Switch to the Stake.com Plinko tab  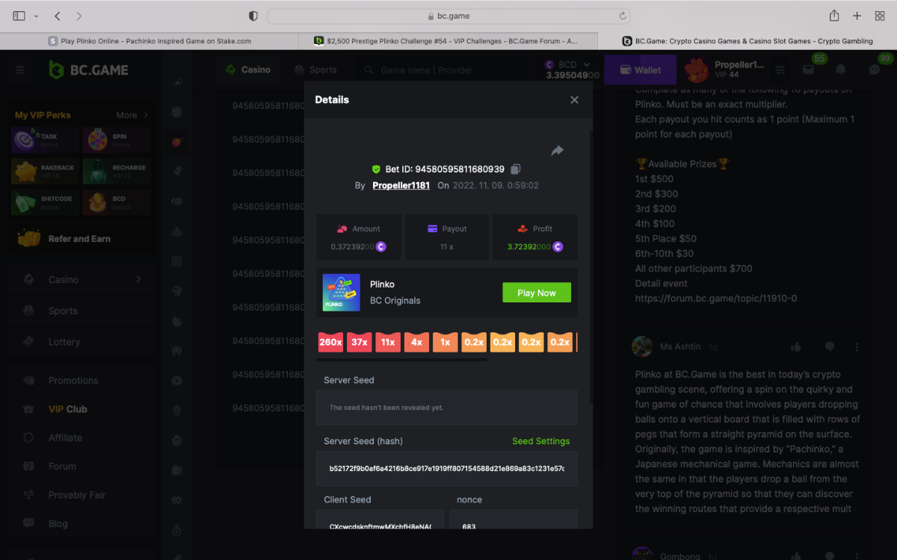(149, 41)
